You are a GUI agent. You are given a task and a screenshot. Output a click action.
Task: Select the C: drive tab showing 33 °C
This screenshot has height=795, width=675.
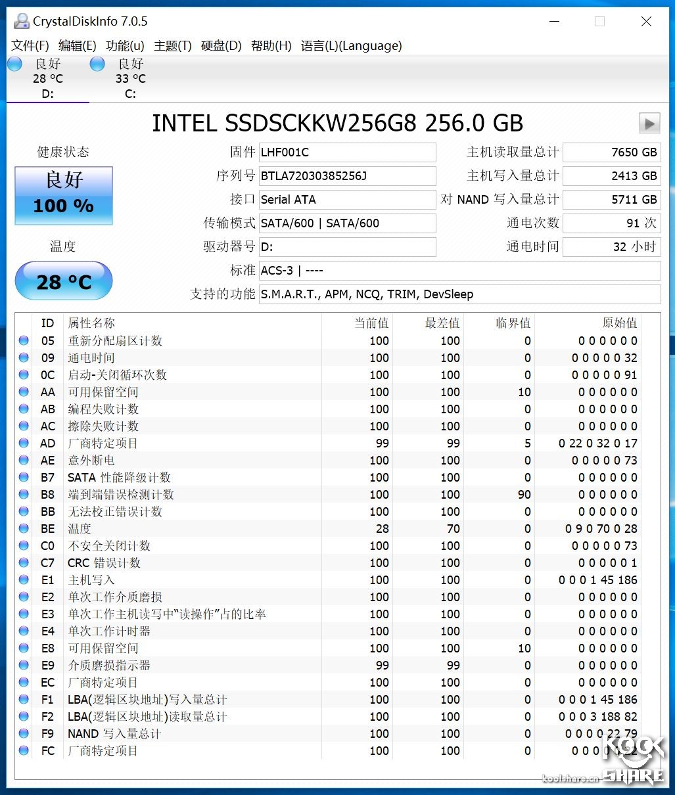(129, 79)
